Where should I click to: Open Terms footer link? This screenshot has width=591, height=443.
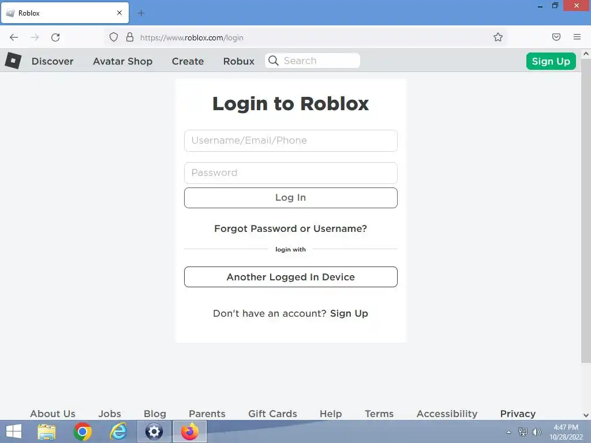click(x=379, y=414)
